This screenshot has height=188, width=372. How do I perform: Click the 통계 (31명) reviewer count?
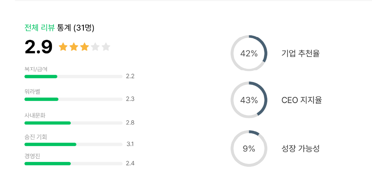tap(76, 28)
